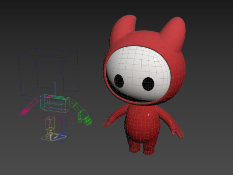Screen dimensions: 233x175
Task: Select the rig's large dark-blue wireframe head box
Action: click(x=49, y=73)
